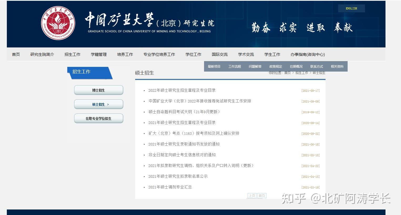401x215 pixels.
Task: Open 相关资料 submenu entry
Action: pos(337,66)
